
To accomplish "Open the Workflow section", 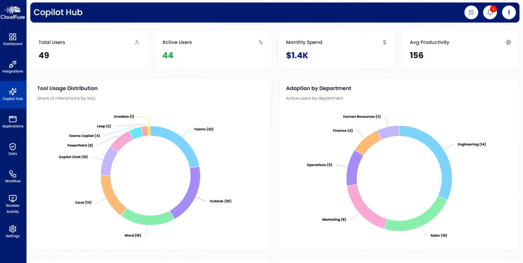I will point(13,176).
